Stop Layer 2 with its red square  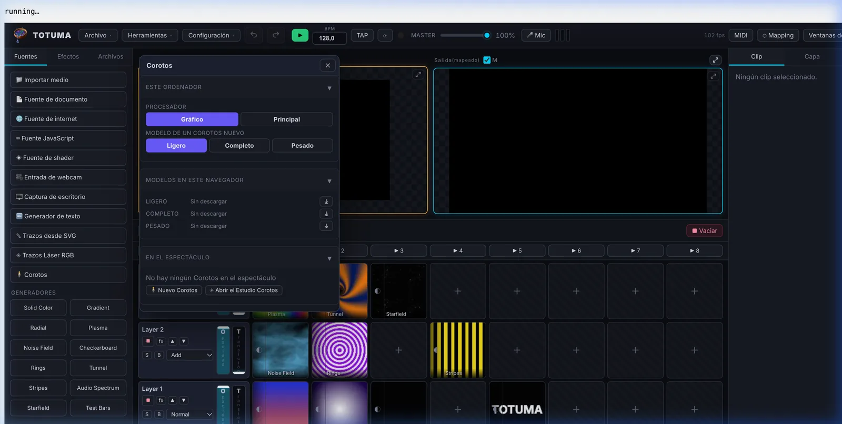148,341
